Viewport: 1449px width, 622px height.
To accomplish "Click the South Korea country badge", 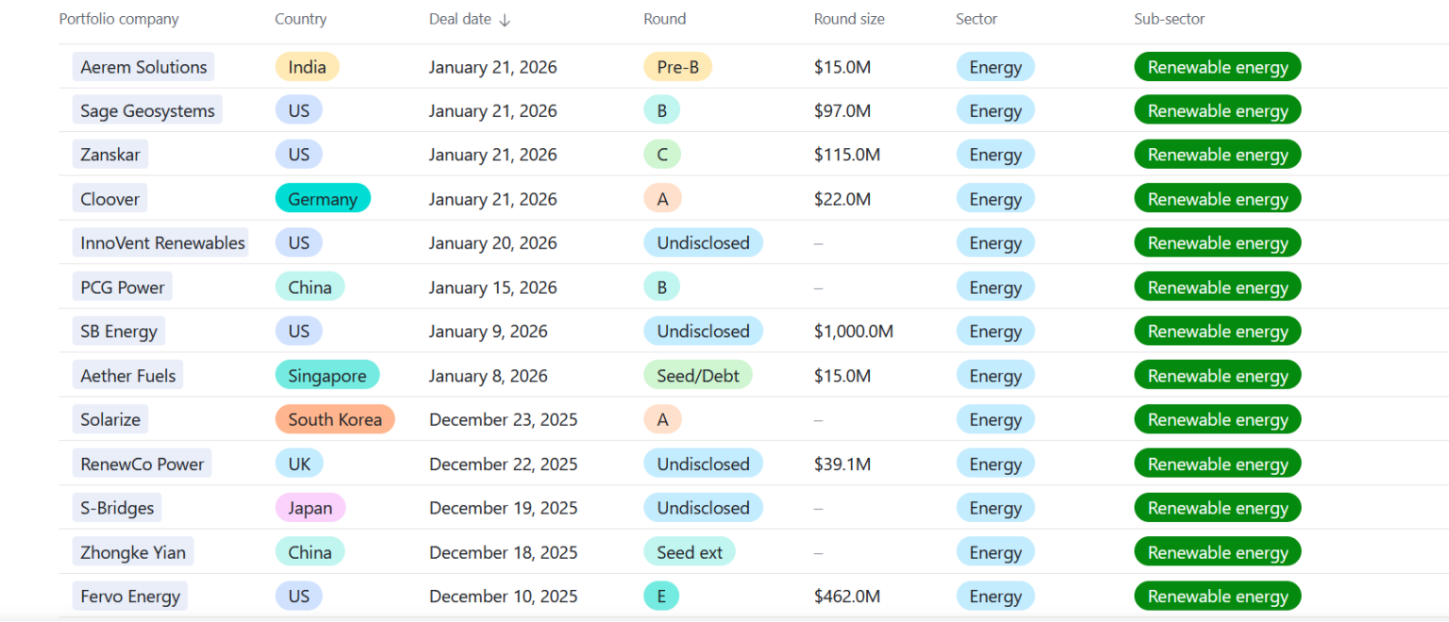I will coord(335,419).
